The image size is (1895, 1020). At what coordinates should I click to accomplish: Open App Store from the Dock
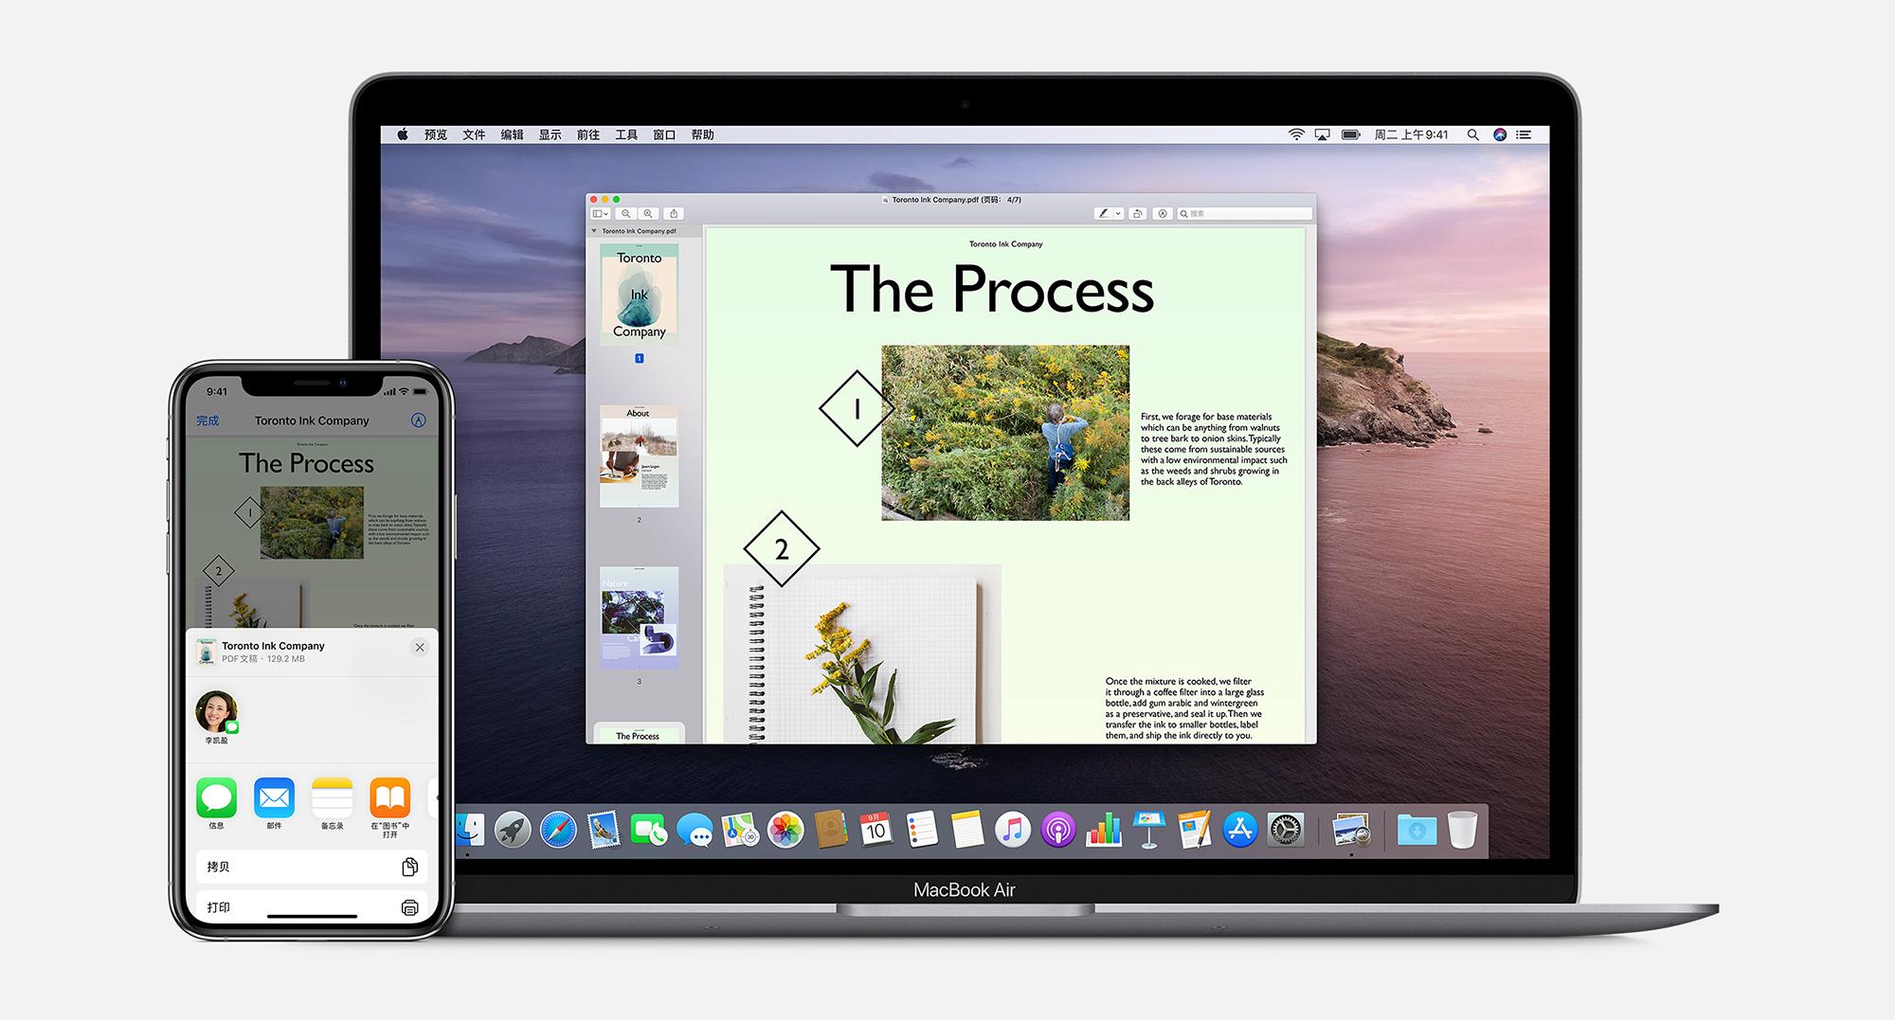point(1240,831)
